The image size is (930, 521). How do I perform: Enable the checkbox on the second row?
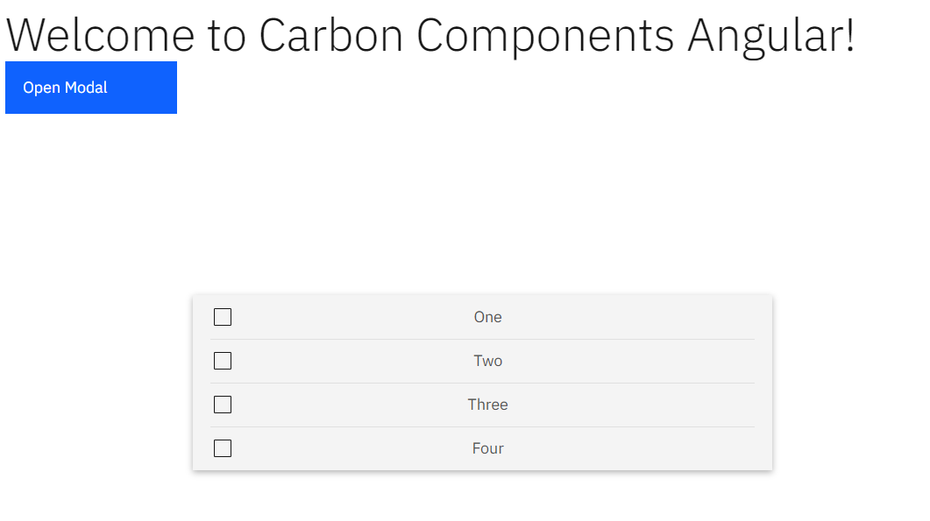click(222, 361)
